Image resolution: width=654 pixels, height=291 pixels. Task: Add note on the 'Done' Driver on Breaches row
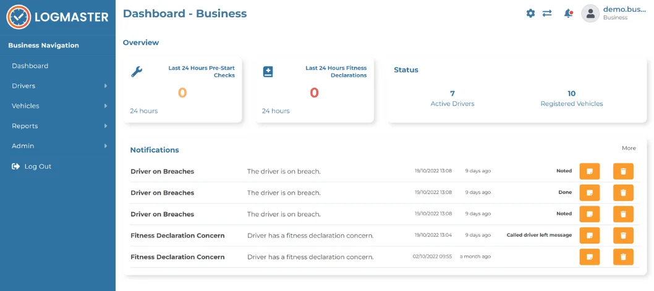tap(589, 193)
